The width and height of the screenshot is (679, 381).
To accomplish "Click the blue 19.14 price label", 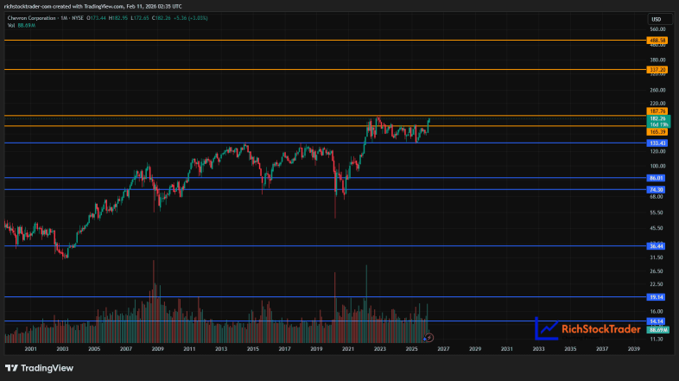I will coord(656,297).
